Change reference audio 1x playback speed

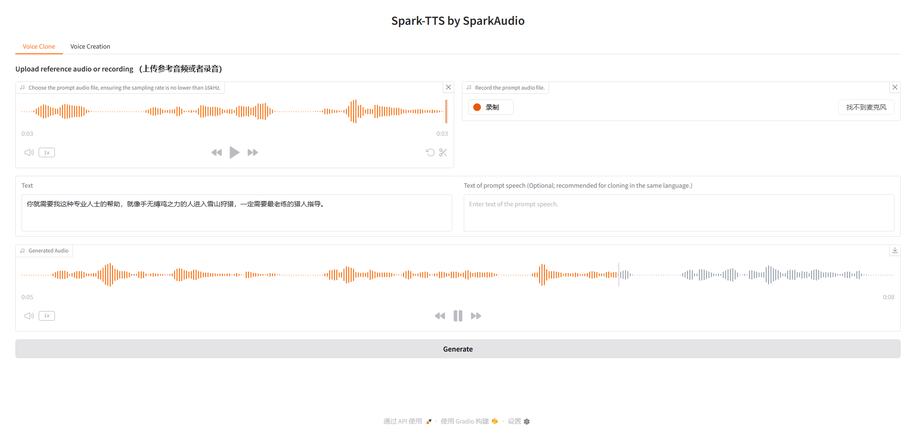point(47,152)
